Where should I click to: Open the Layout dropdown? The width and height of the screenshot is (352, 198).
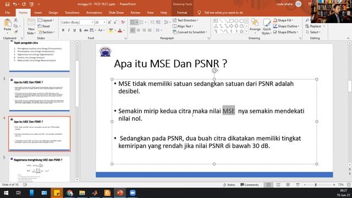tap(46, 20)
